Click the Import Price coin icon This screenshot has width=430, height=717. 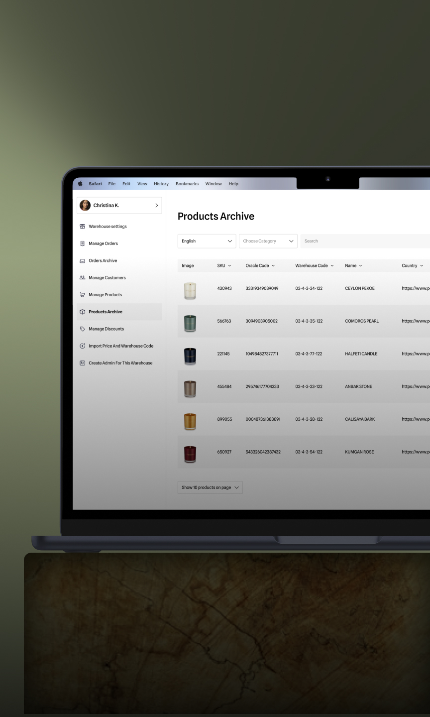click(x=83, y=346)
